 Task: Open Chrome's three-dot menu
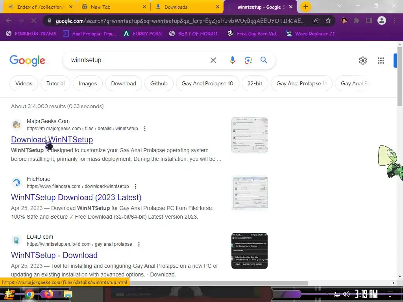coord(394,20)
